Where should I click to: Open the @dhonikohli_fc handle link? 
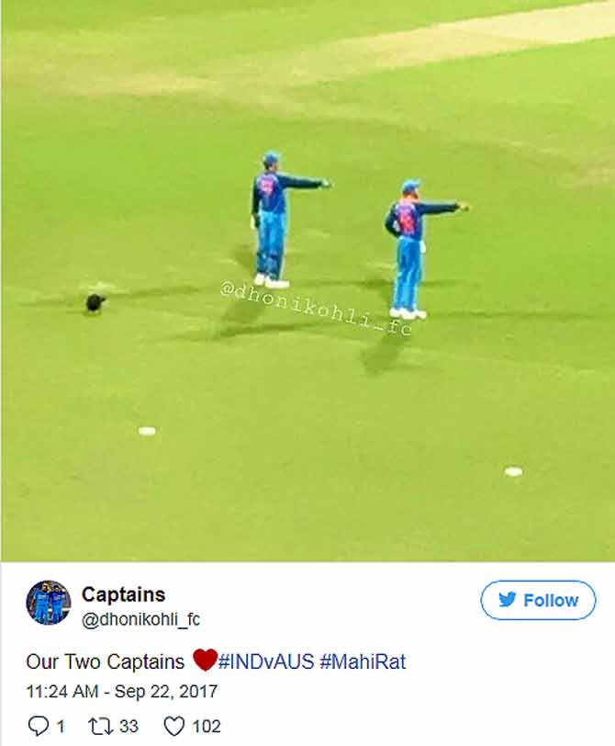click(140, 619)
